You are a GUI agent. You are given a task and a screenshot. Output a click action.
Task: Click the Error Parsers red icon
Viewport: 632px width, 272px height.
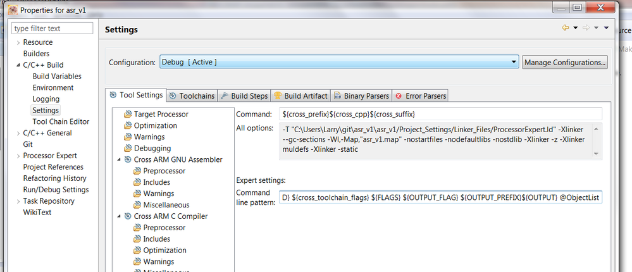tap(399, 96)
